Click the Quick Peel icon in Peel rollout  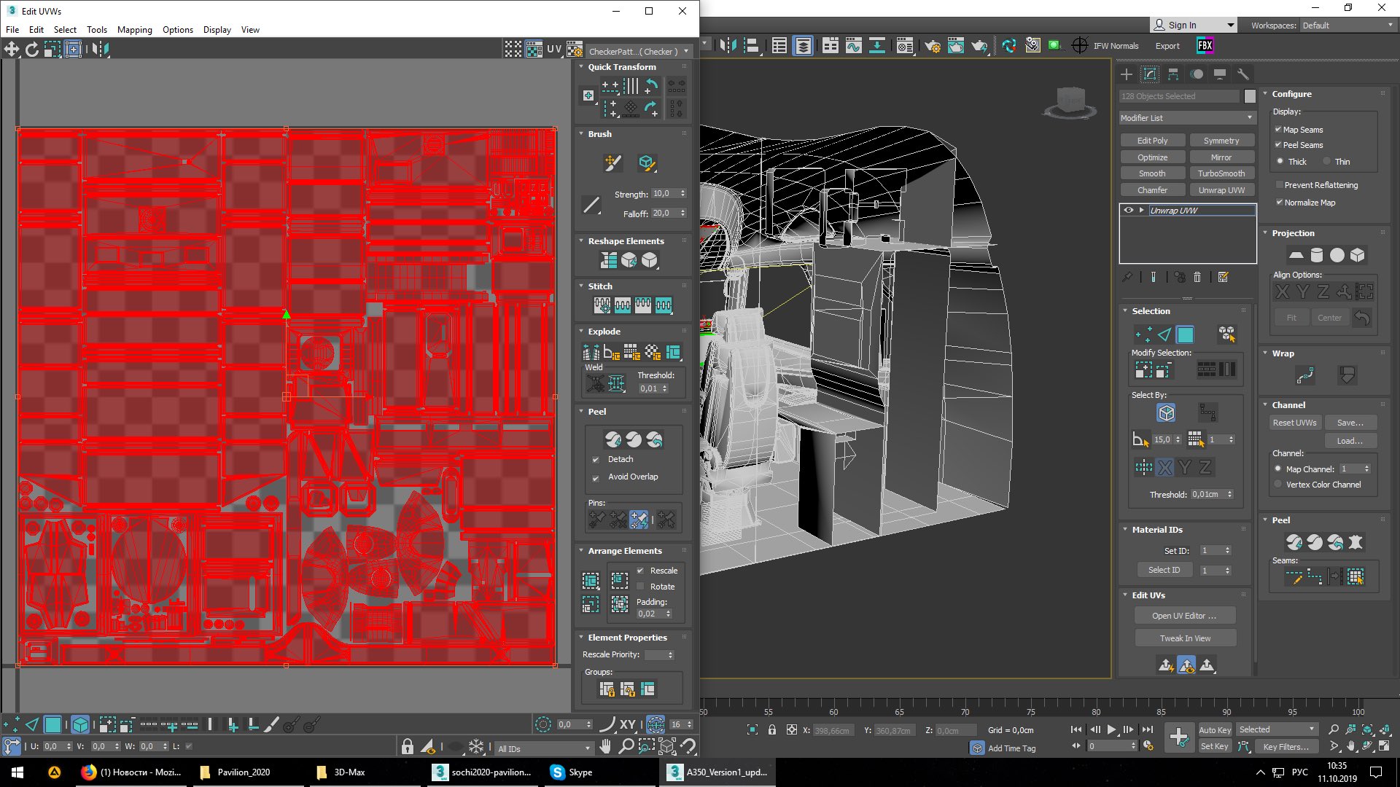[613, 439]
